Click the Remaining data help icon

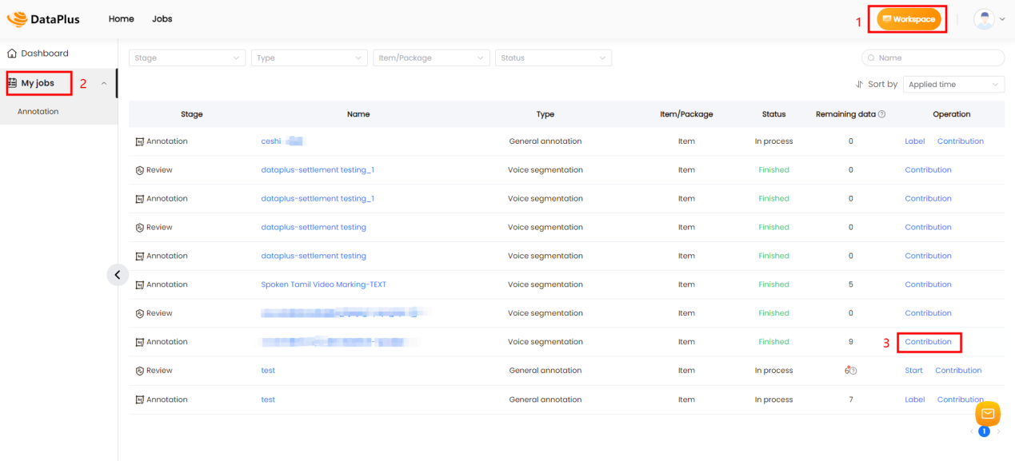pos(882,114)
